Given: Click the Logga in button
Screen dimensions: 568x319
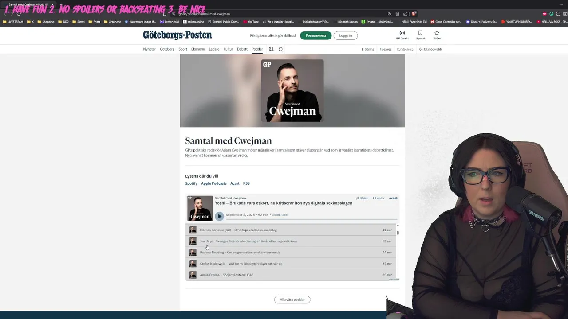Looking at the screenshot, I should pos(345,35).
